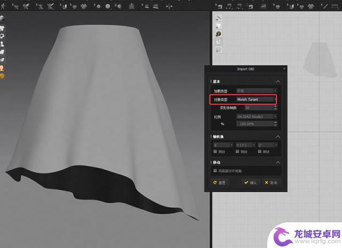Click the orange avatar head sidebar icon

pos(2,68)
